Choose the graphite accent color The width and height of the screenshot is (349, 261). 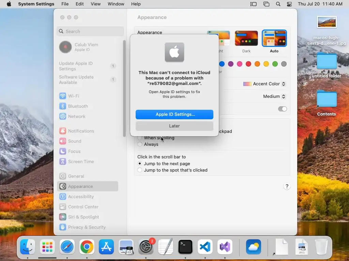284,64
